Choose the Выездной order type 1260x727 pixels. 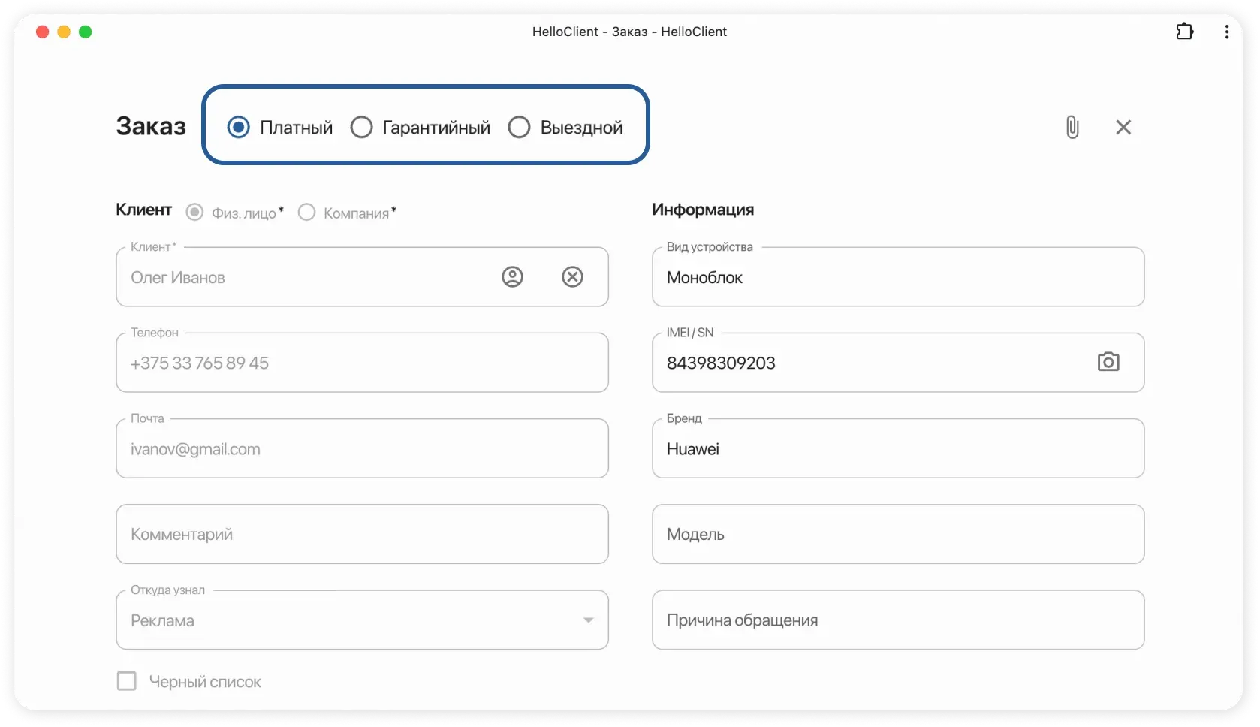coord(519,127)
